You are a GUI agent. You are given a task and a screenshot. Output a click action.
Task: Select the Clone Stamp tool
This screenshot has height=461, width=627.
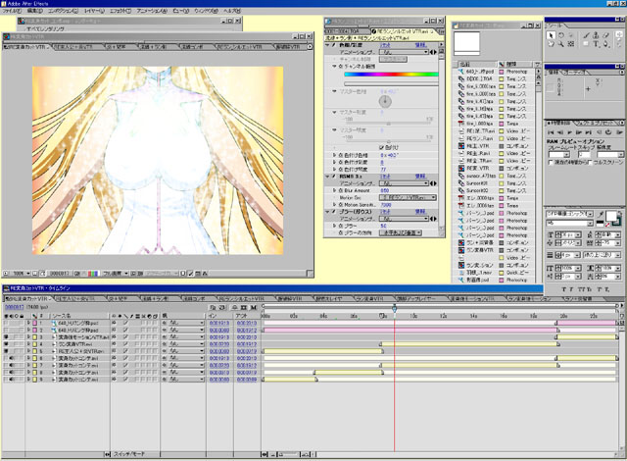[596, 35]
